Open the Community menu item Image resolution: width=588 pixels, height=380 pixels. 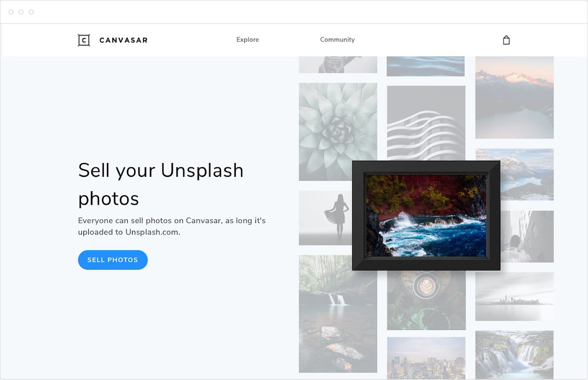337,40
